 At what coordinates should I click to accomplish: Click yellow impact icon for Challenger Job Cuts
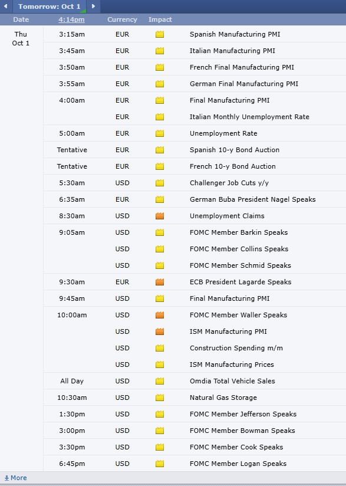[x=160, y=183]
